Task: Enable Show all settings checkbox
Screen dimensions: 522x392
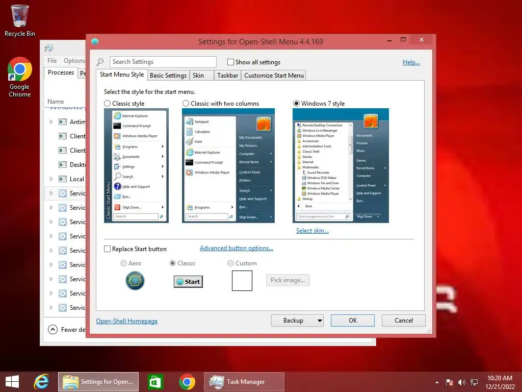Action: 230,62
